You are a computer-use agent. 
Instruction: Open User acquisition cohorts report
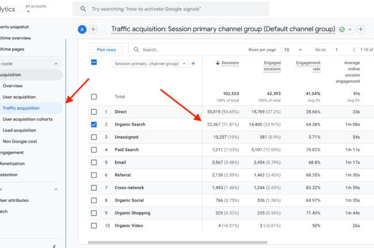pos(28,119)
